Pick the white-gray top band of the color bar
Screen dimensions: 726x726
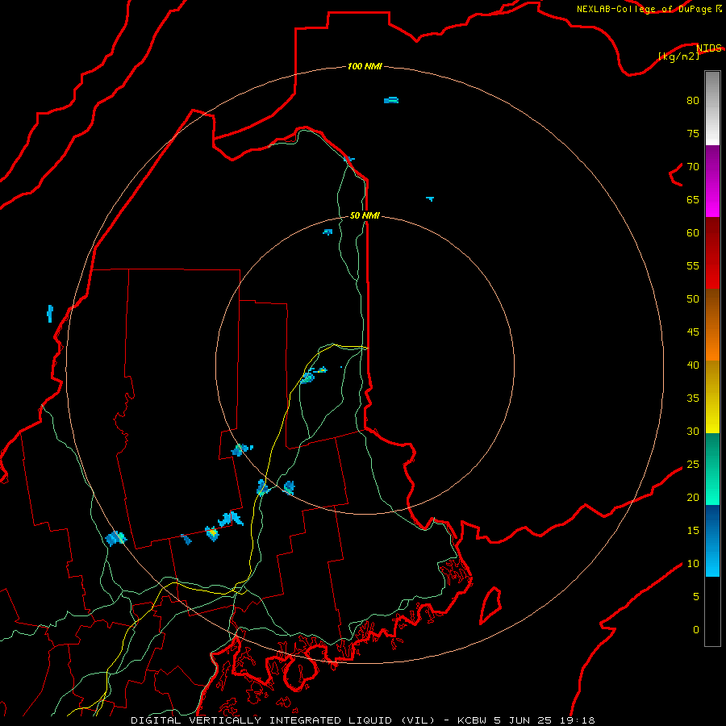(712, 108)
